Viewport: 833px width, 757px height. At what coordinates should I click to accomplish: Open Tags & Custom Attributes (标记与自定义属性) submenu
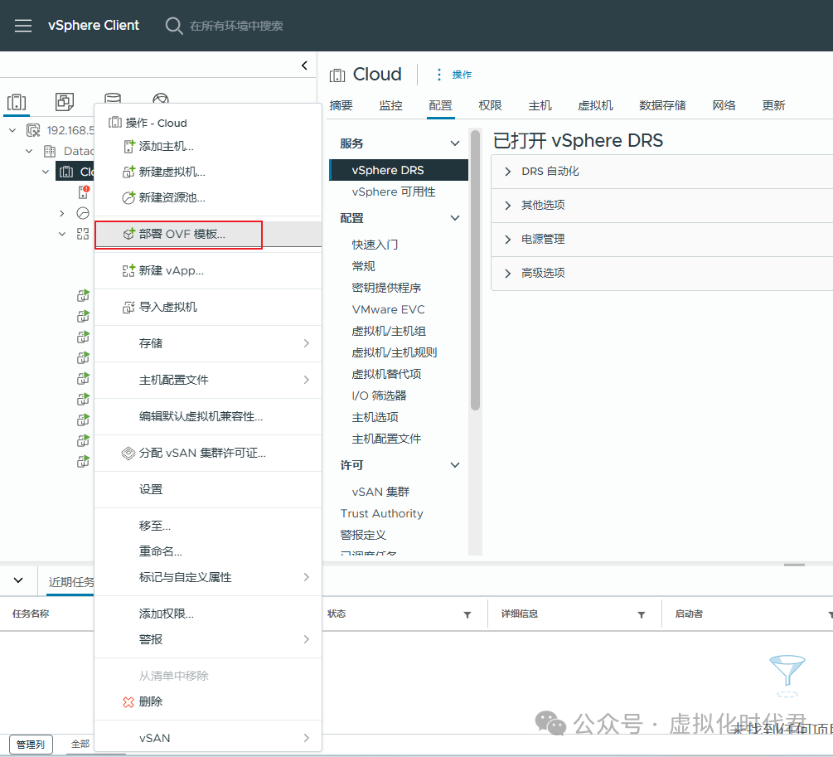tap(208, 577)
